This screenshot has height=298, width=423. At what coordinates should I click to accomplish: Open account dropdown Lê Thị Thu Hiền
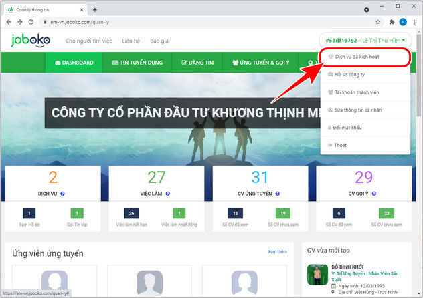pos(365,41)
